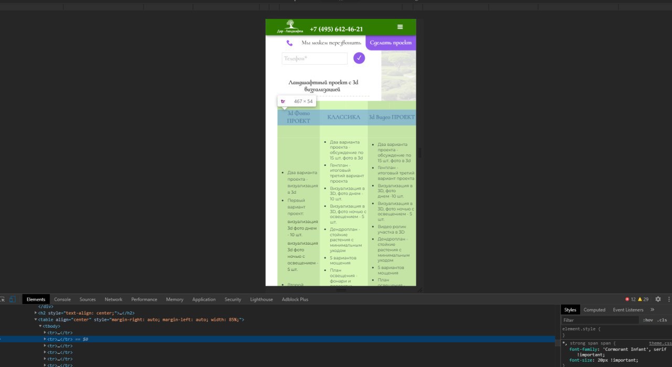Open the Performance tab
Screen dimensions: 672x367
click(144, 299)
